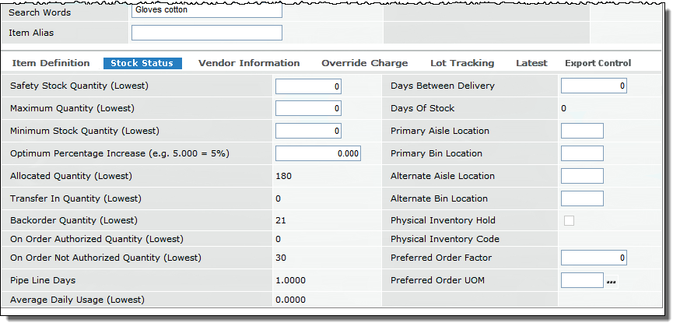673x323 pixels.
Task: Go to the Override Charge tab
Action: point(364,63)
